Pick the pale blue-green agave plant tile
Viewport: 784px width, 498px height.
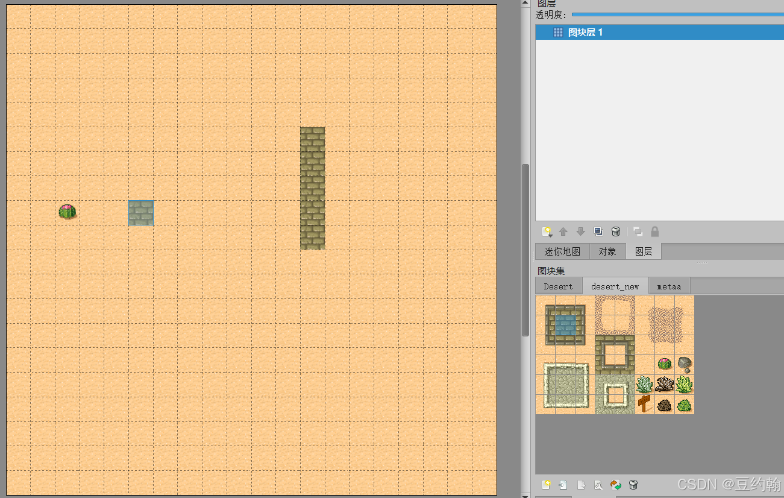click(x=645, y=384)
